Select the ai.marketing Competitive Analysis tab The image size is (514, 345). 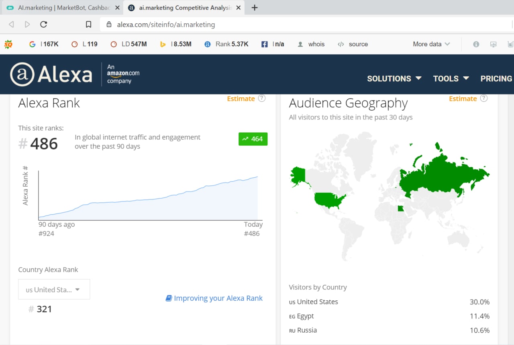point(184,8)
